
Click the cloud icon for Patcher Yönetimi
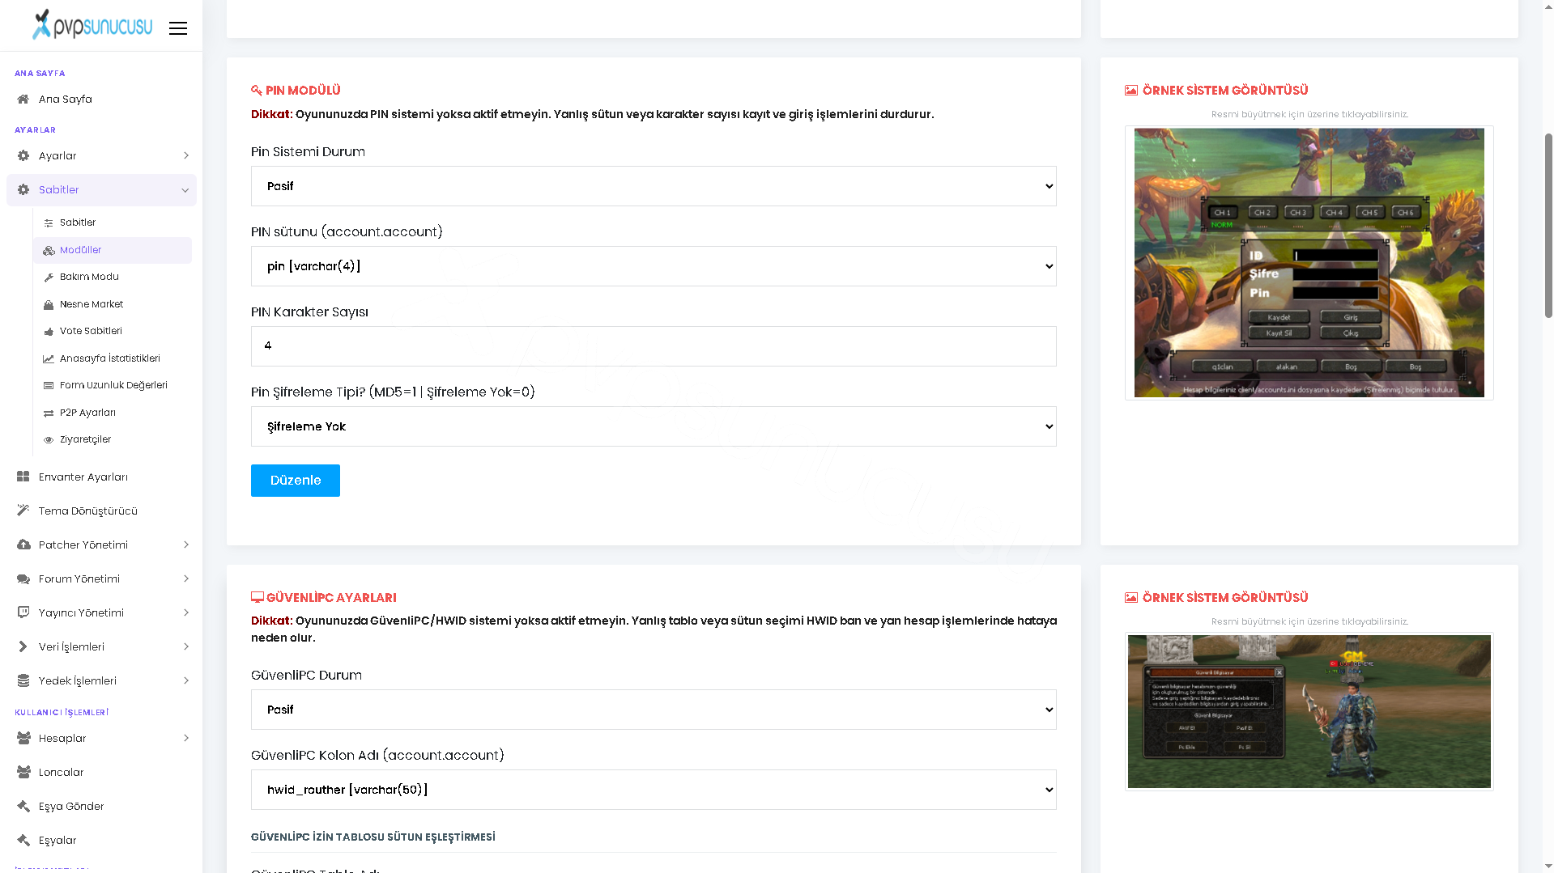click(23, 545)
